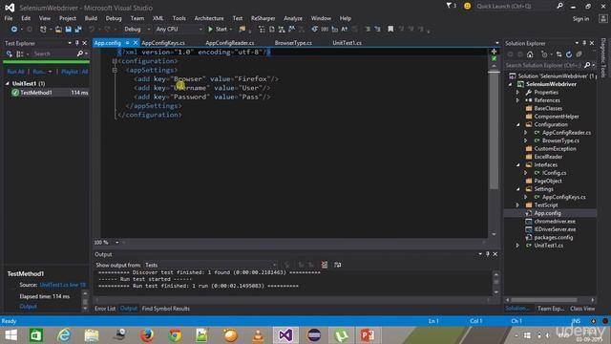Click Refresh icon in Solution Explorer toolbar
Image resolution: width=611 pixels, height=344 pixels.
click(x=569, y=54)
